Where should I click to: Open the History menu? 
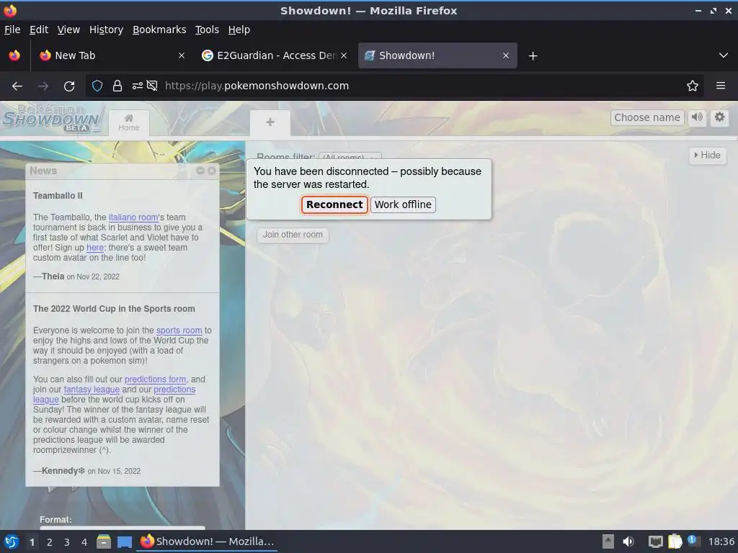[x=106, y=30]
